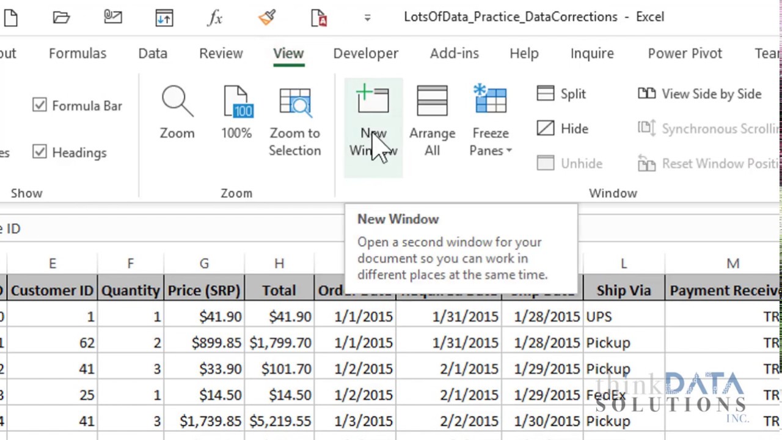This screenshot has width=782, height=440.
Task: Select the $101.70 total cell
Action: (279, 369)
